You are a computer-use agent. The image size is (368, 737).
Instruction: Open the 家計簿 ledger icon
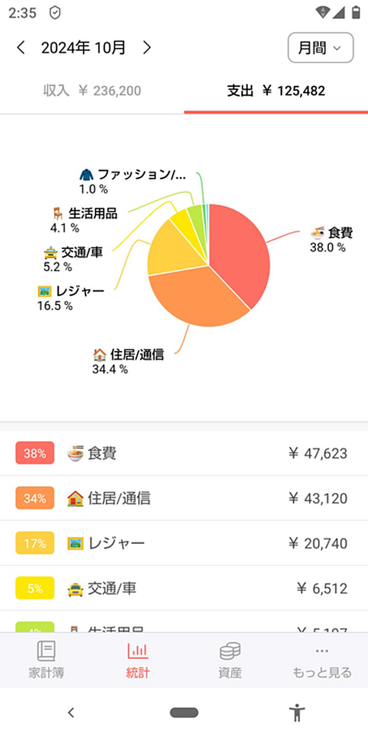[46, 651]
